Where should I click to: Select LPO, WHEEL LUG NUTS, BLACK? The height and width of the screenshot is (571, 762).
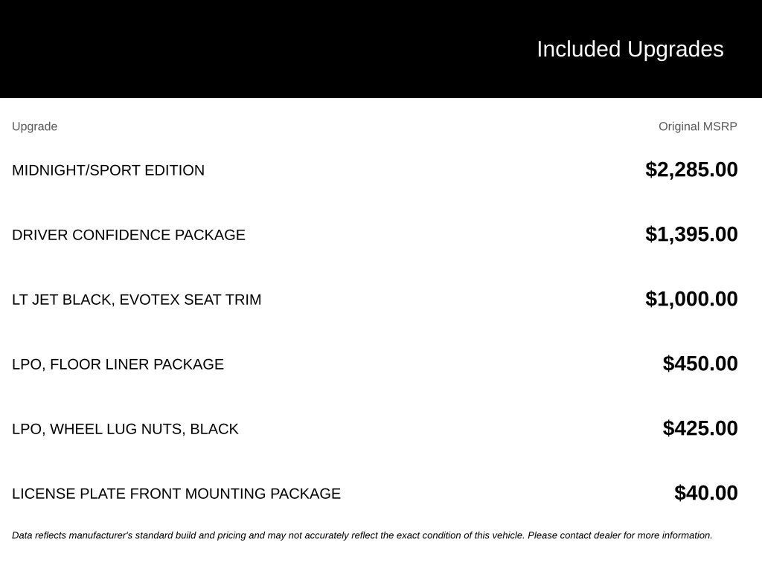[125, 429]
